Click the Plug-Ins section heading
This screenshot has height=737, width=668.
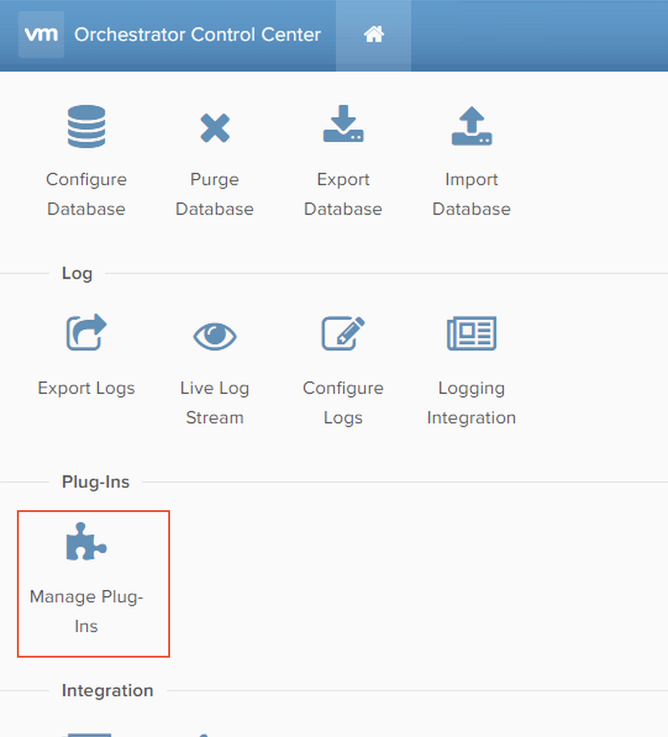pos(96,482)
